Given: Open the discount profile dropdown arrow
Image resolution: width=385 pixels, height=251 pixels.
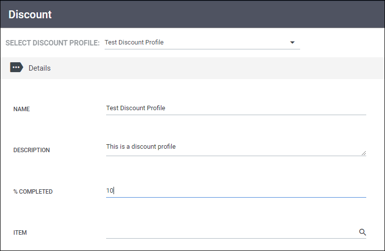Looking at the screenshot, I should [x=292, y=42].
